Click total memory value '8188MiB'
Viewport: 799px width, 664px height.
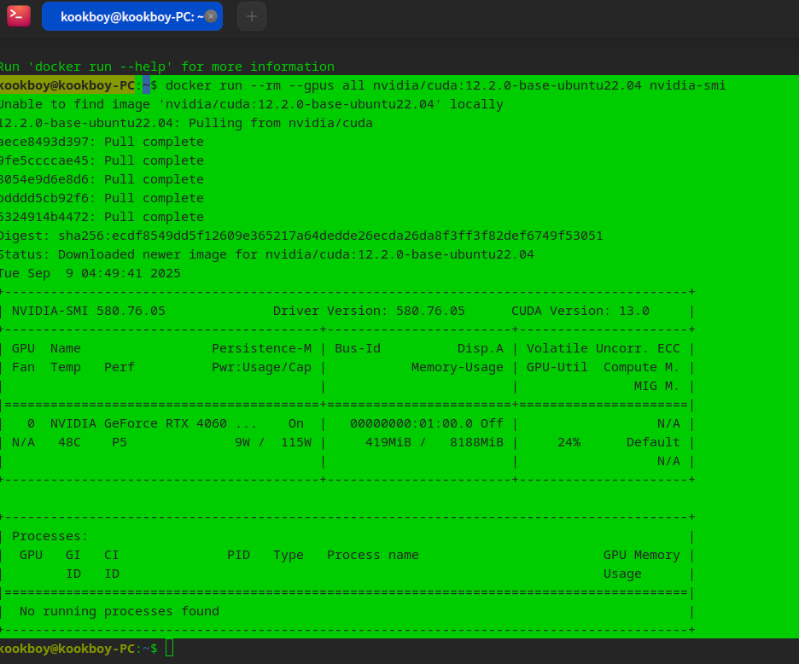pyautogui.click(x=476, y=442)
